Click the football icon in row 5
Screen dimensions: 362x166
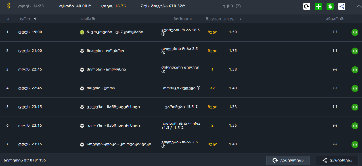(82, 107)
